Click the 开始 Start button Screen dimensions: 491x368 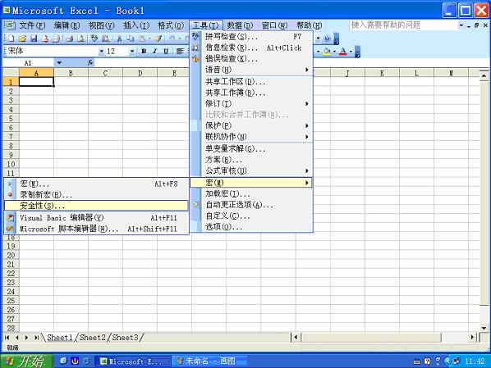[x=26, y=361]
